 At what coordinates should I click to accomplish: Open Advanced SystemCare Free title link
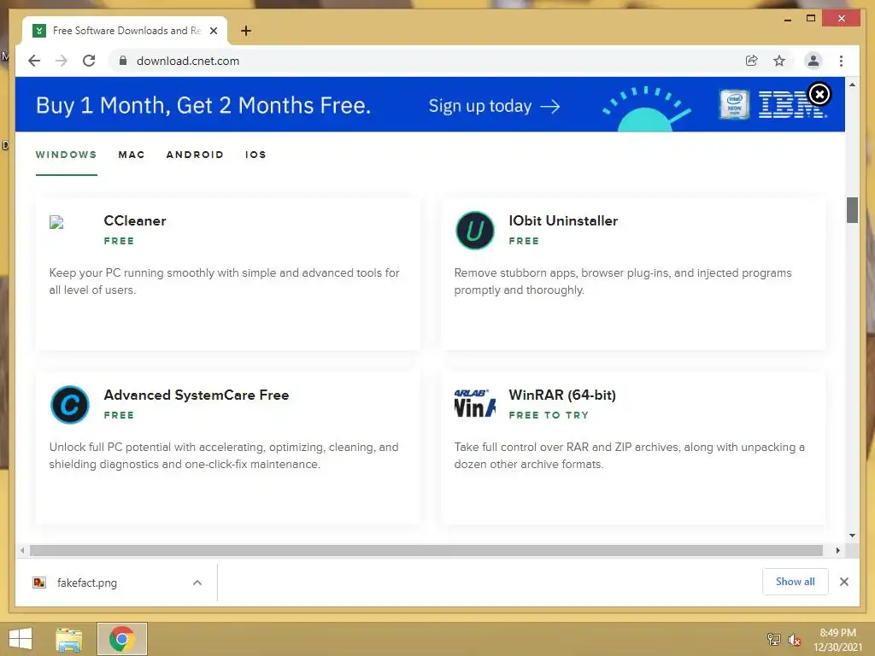coord(197,395)
